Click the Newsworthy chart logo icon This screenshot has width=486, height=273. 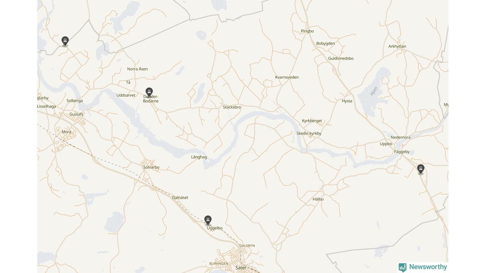coord(402,267)
